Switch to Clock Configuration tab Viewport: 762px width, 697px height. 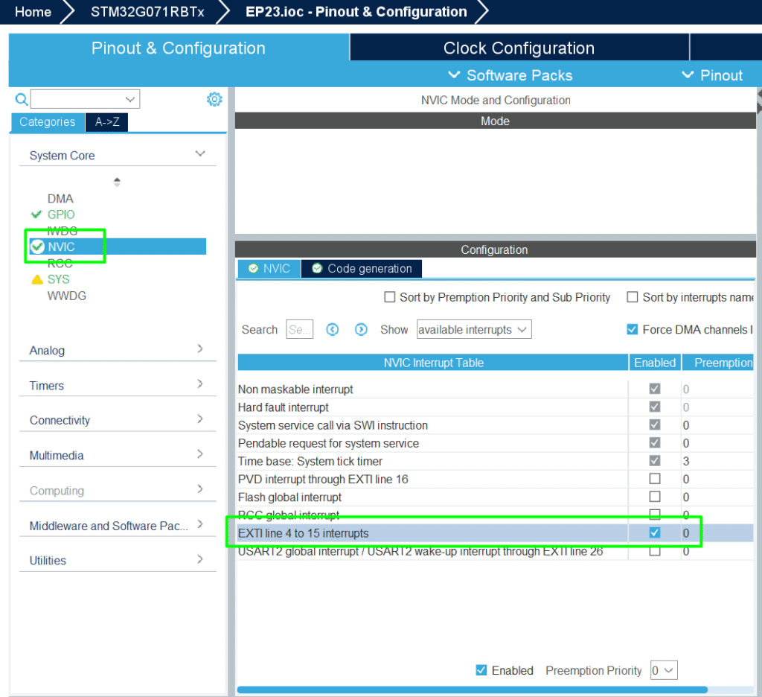pos(519,48)
